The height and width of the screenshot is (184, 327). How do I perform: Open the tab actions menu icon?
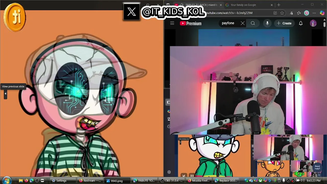tap(168, 5)
